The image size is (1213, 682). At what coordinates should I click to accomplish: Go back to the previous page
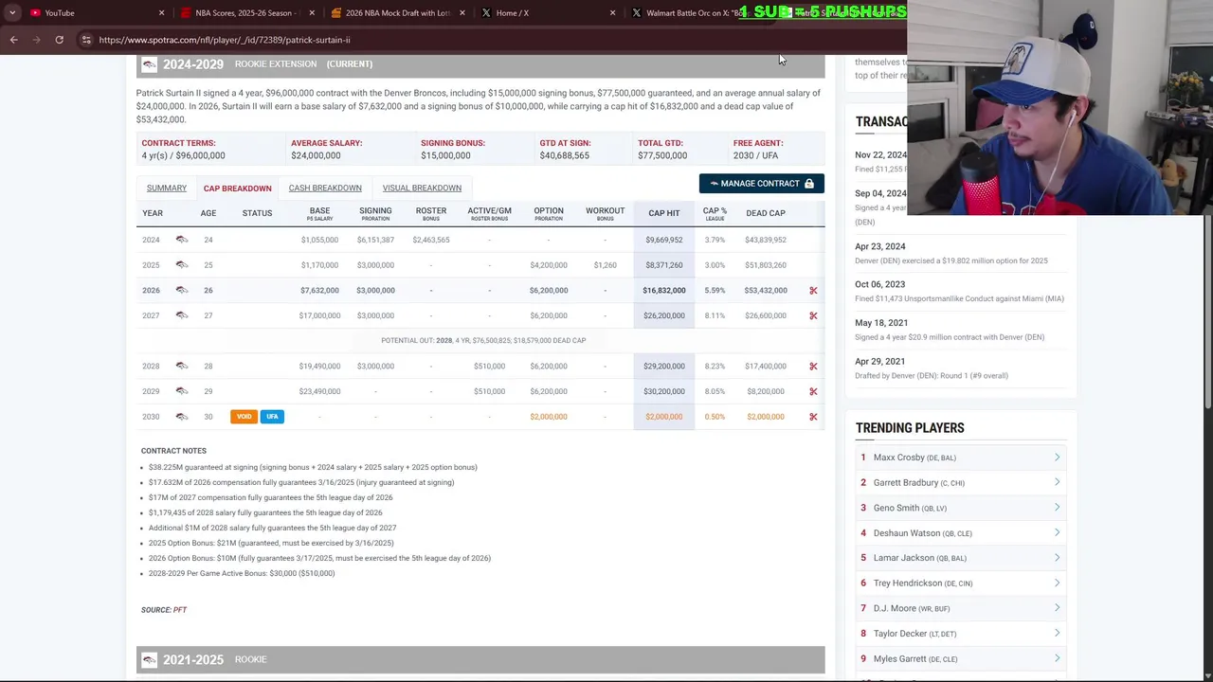13,40
